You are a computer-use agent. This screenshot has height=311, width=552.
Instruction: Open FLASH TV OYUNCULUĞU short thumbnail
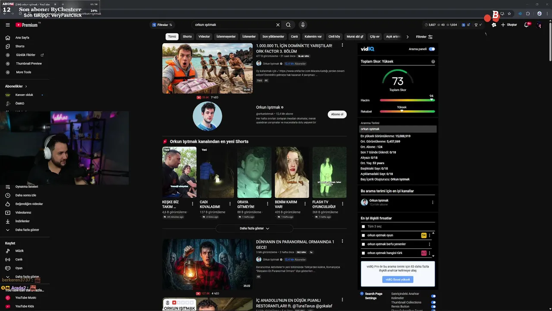click(329, 172)
